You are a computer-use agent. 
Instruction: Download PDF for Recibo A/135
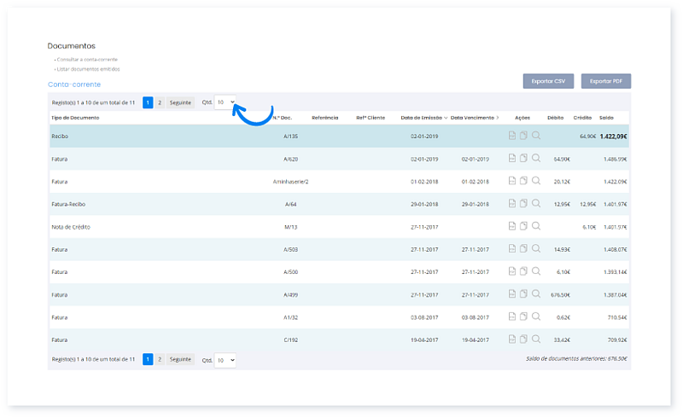click(x=511, y=136)
